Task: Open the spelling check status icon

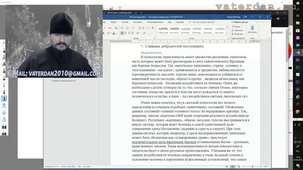Action: coord(80,167)
